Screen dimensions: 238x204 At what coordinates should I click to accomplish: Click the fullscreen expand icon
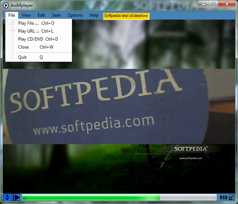click(x=231, y=197)
